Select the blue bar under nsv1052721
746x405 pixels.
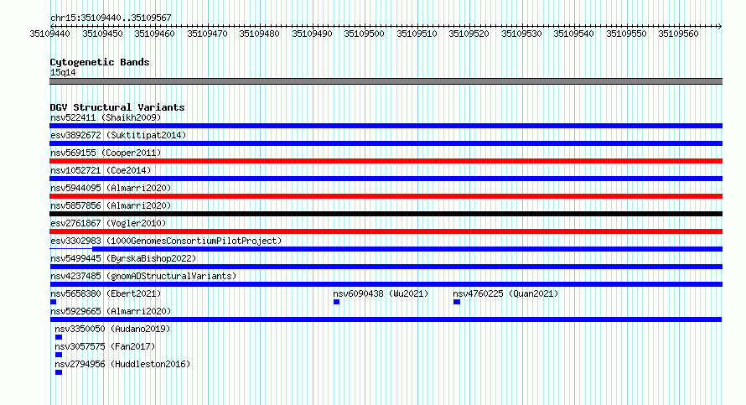(386, 179)
